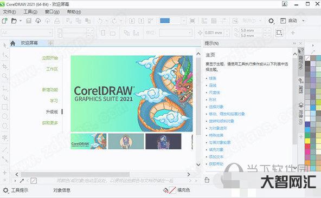Select the 欢迎屏幕 tab
This screenshot has height=198, width=321.
click(x=29, y=43)
